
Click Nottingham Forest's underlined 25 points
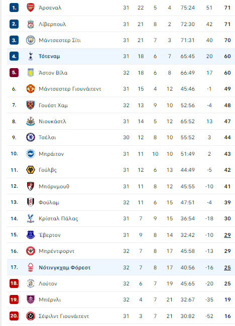point(227,267)
